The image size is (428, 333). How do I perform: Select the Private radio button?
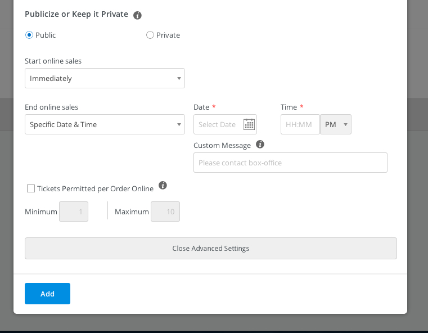coord(150,35)
